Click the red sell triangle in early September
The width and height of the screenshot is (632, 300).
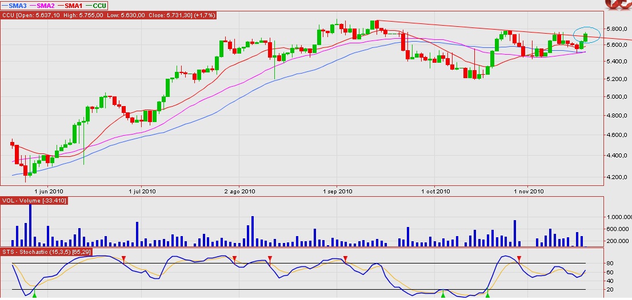[x=345, y=258]
